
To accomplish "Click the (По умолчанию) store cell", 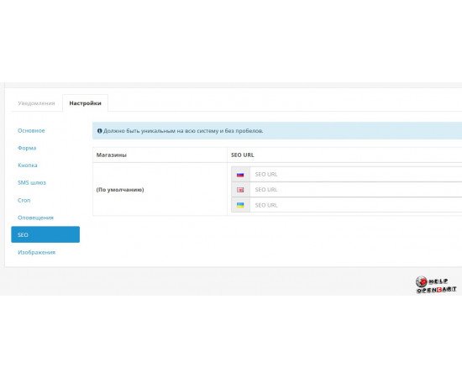I will [160, 190].
